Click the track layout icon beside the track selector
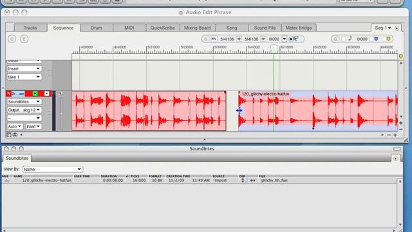Viewport: 412px width, 232px height. coord(15,135)
